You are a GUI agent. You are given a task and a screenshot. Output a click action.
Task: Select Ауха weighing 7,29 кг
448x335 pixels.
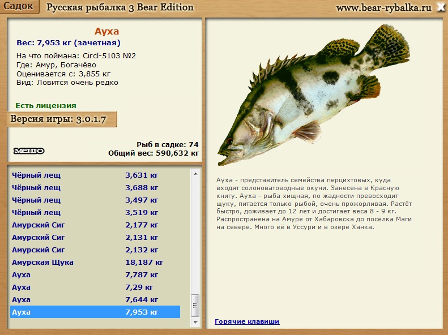point(95,287)
